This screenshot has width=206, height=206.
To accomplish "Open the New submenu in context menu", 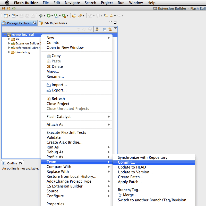I will [77, 38].
